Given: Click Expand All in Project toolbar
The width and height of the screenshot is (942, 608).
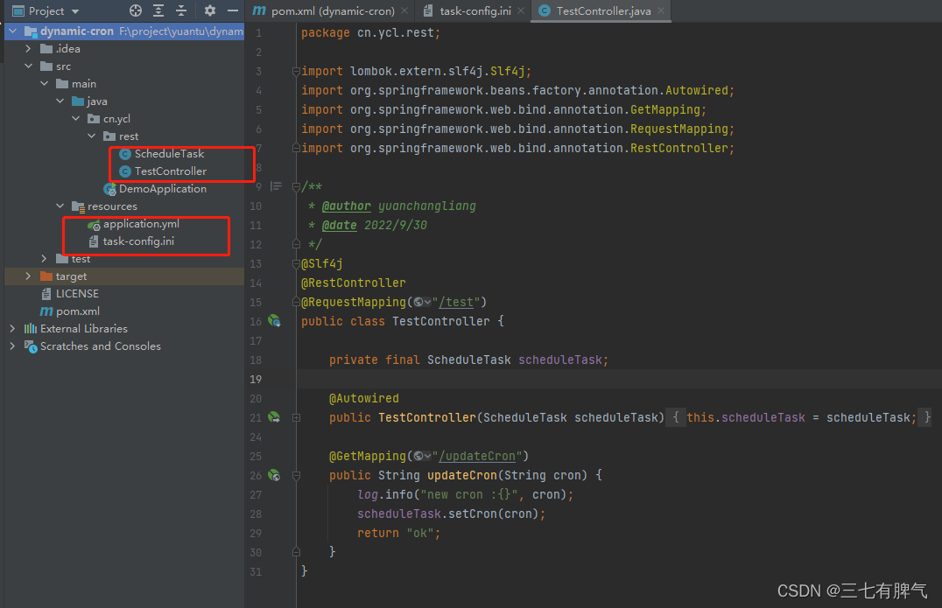Looking at the screenshot, I should 158,11.
